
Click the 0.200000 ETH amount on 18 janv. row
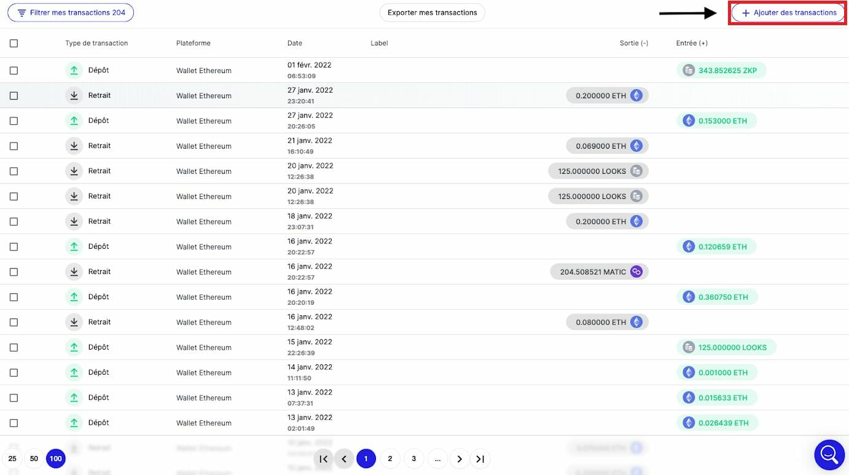coord(607,222)
